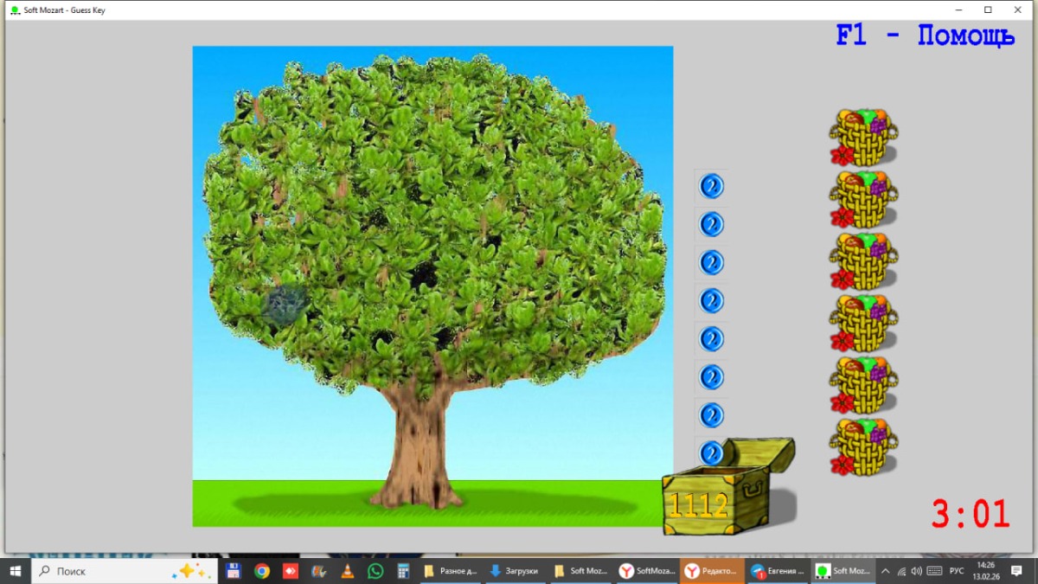This screenshot has height=584, width=1038.
Task: Click the F1 - Помощь help text
Action: click(925, 36)
